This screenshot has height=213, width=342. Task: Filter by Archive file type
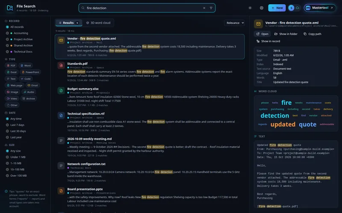point(29,98)
